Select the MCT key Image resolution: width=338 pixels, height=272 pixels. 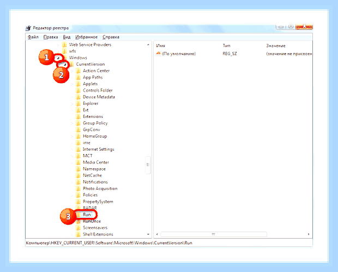[88, 156]
